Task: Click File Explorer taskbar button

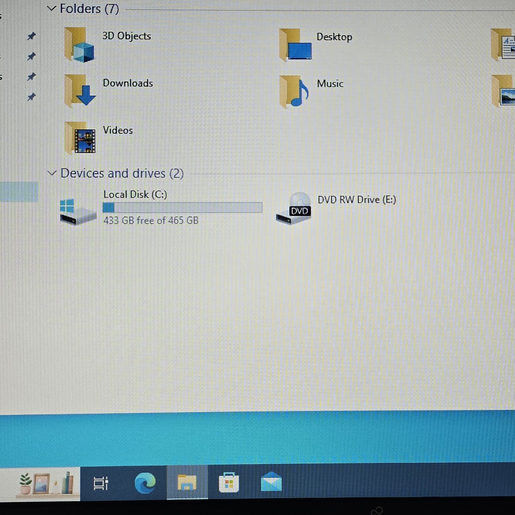Action: pyautogui.click(x=187, y=482)
